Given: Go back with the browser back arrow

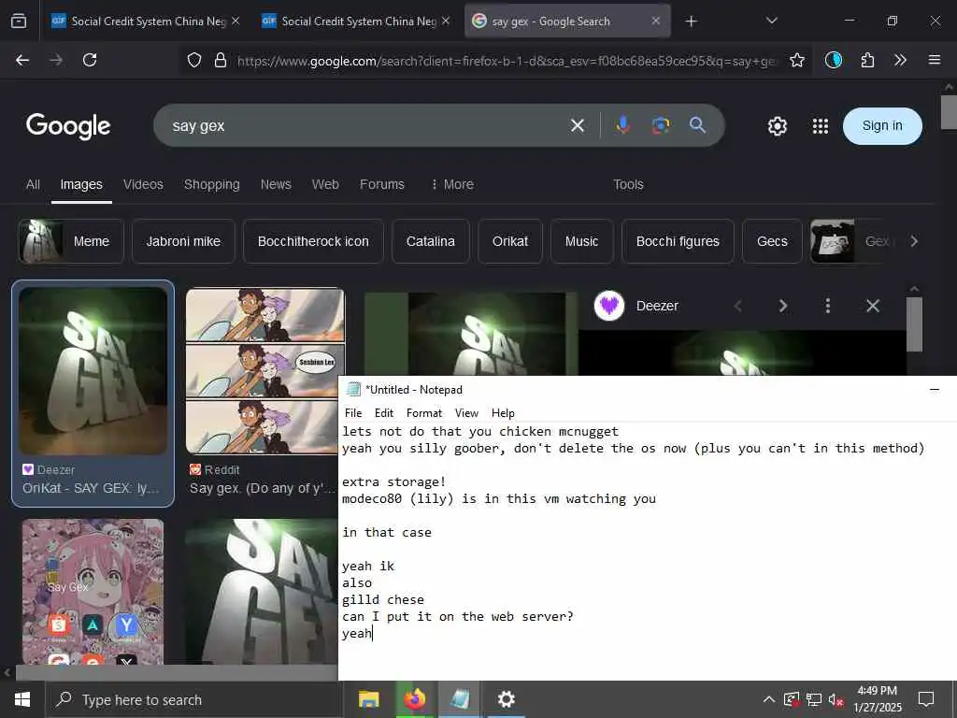Looking at the screenshot, I should (x=22, y=60).
